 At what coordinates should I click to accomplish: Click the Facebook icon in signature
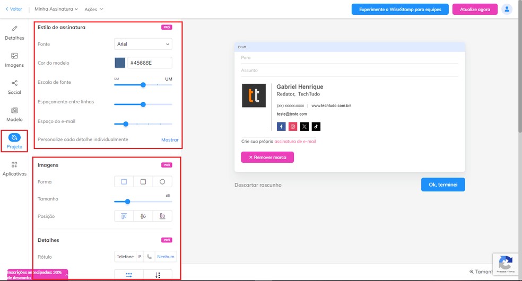281,126
